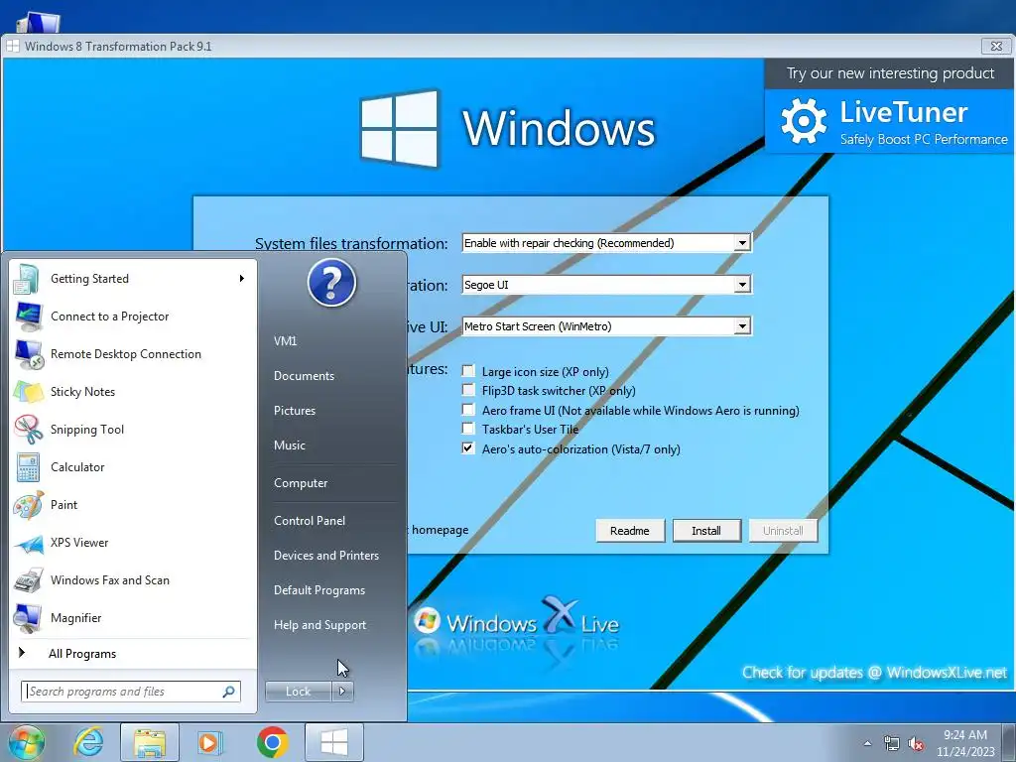Open shutdown options arrow beside Lock
1016x762 pixels.
pyautogui.click(x=342, y=692)
